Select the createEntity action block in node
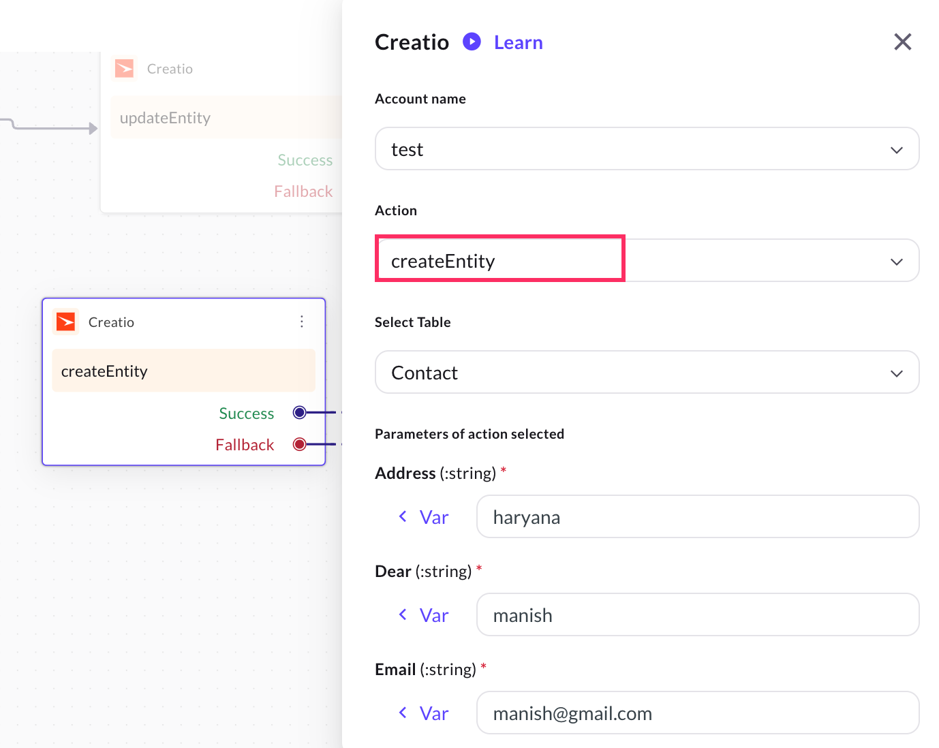The height and width of the screenshot is (748, 939). [183, 371]
